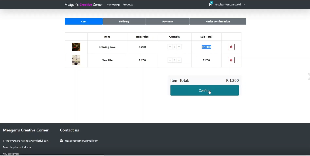Click the Growing Love item name

pyautogui.click(x=107, y=47)
